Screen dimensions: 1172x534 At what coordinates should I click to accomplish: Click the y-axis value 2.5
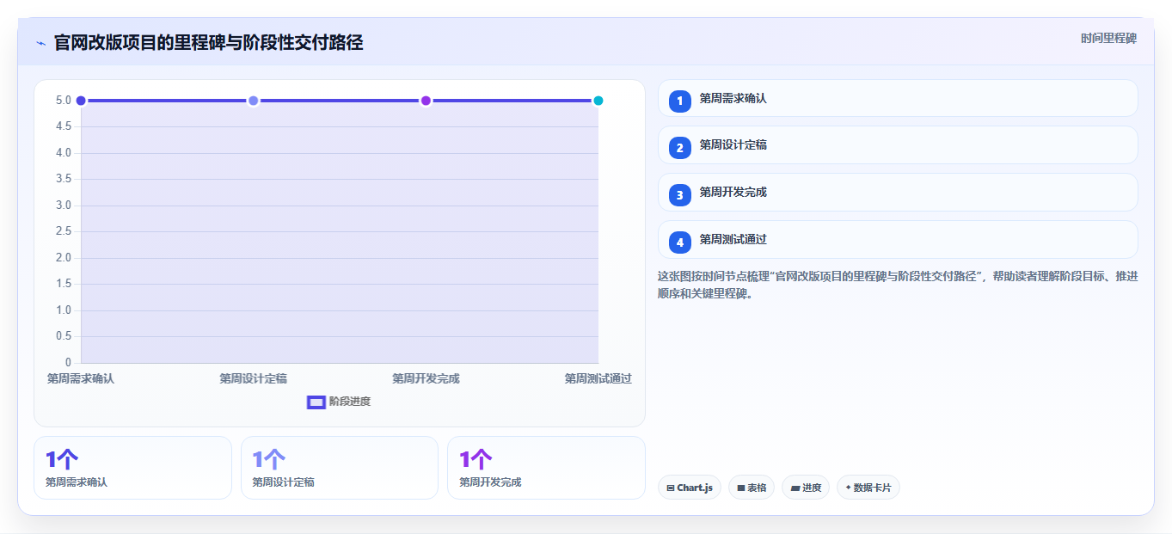pyautogui.click(x=64, y=231)
